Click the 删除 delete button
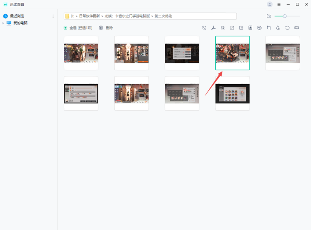 106,28
